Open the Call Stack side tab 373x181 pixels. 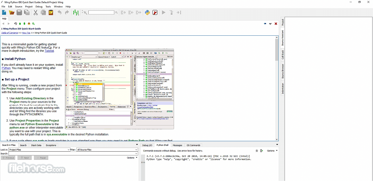tap(283, 55)
